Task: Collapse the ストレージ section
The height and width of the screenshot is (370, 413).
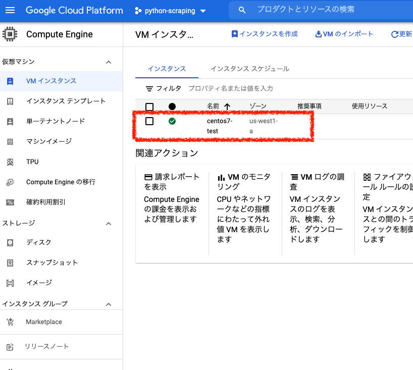Action: tap(109, 224)
